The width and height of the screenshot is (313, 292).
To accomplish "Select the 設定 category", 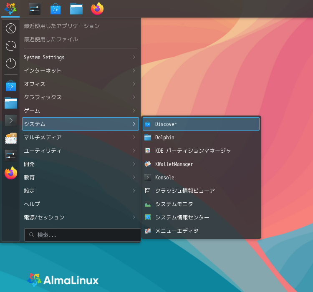I will [81, 191].
